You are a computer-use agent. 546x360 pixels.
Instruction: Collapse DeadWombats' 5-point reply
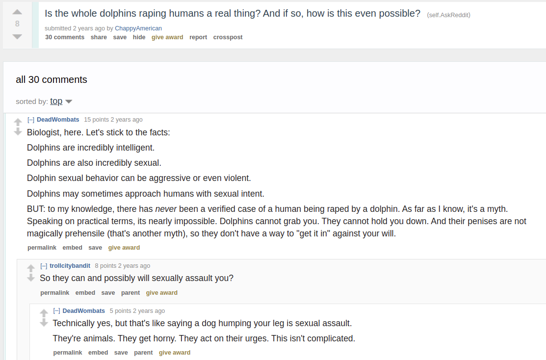56,311
